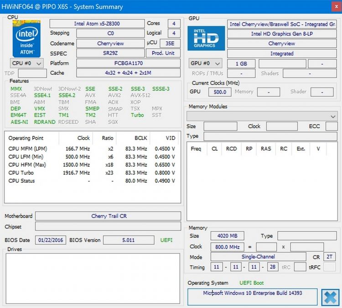The width and height of the screenshot is (342, 308).
Task: Select the Cherry Trail CR motherboard field
Action: [108, 216]
